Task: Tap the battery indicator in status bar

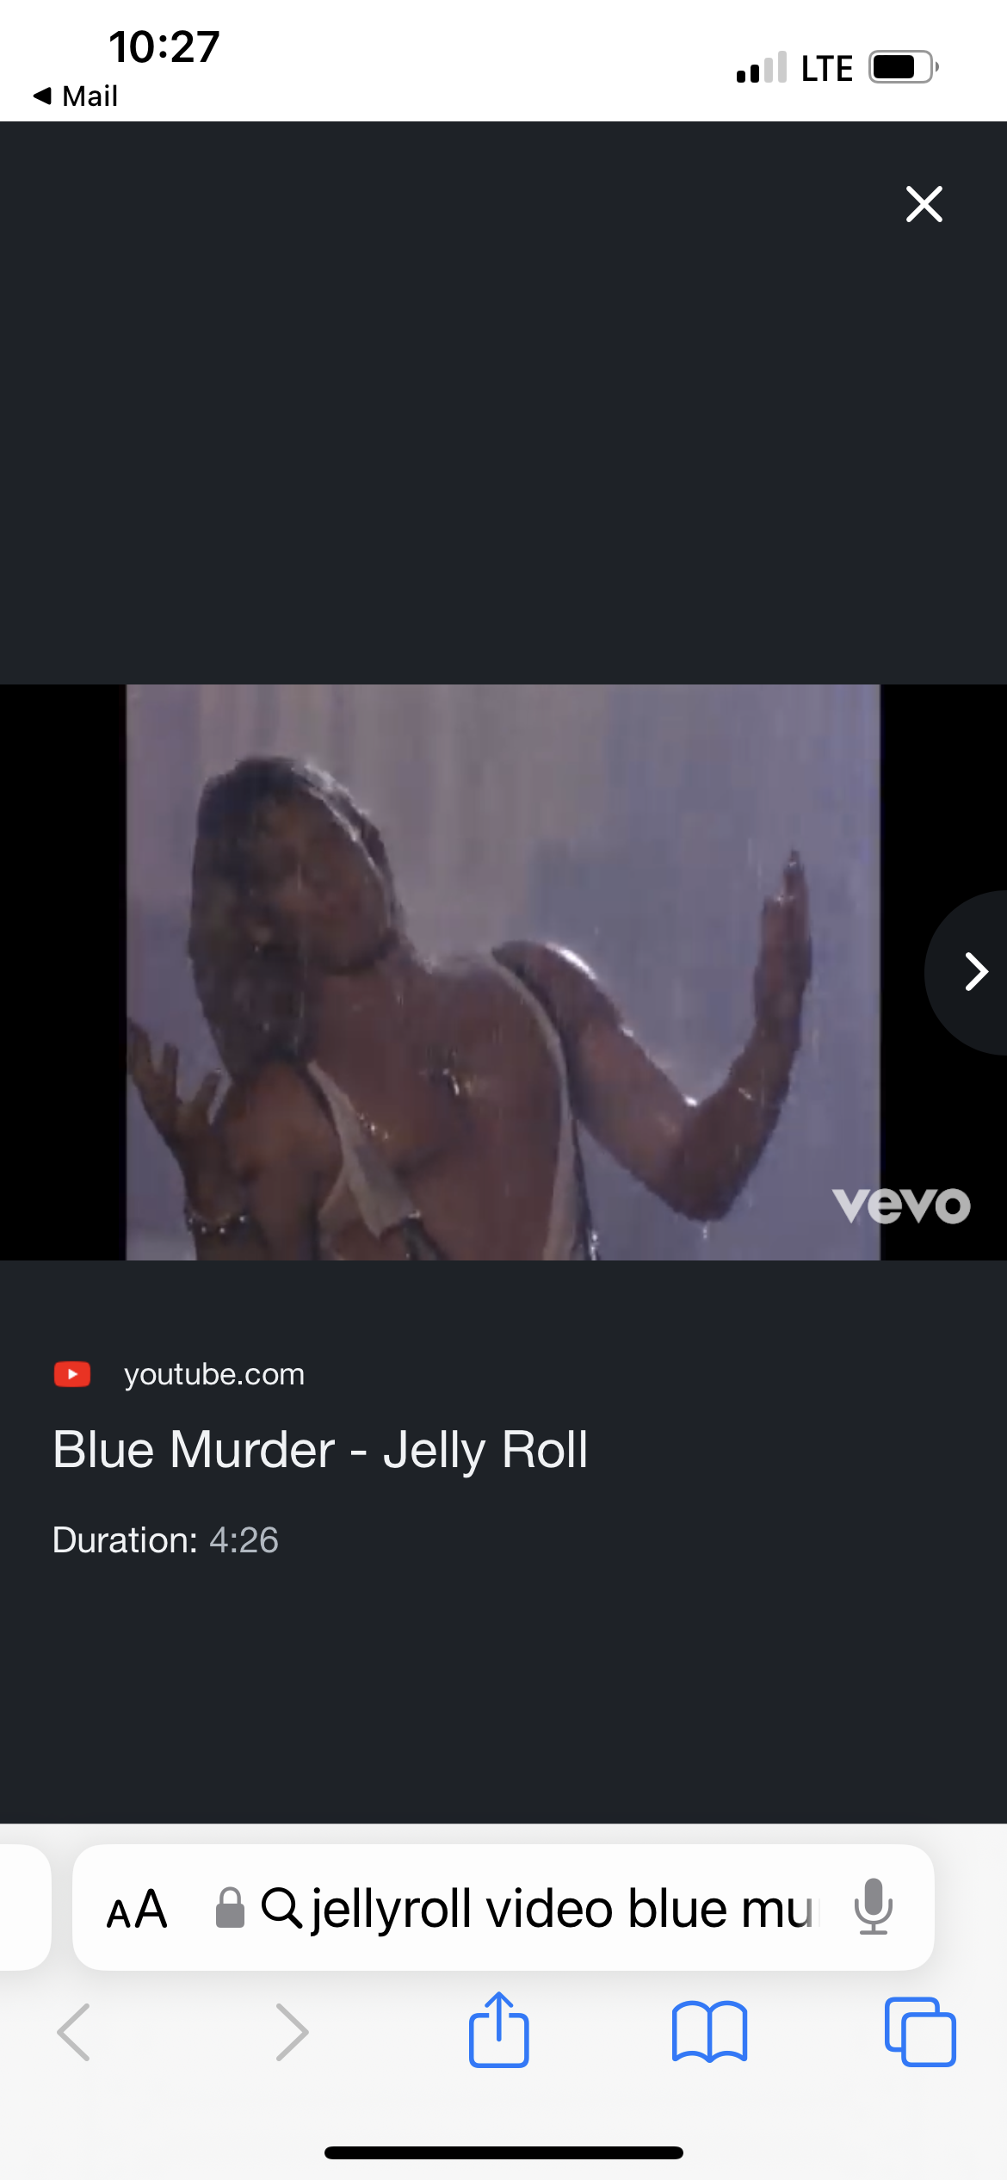Action: pyautogui.click(x=903, y=67)
